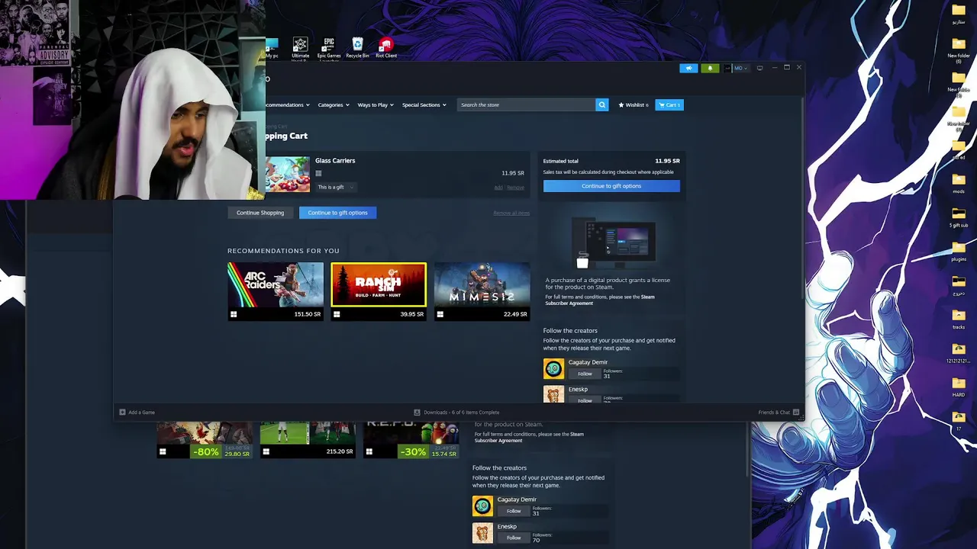Click Cagatay Demir's avatar in the background window
Viewport: 977px width, 549px height.
pos(482,506)
